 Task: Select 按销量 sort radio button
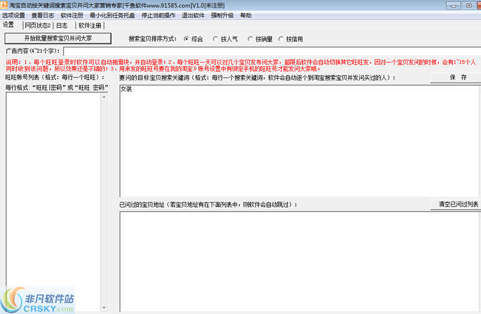coord(260,39)
